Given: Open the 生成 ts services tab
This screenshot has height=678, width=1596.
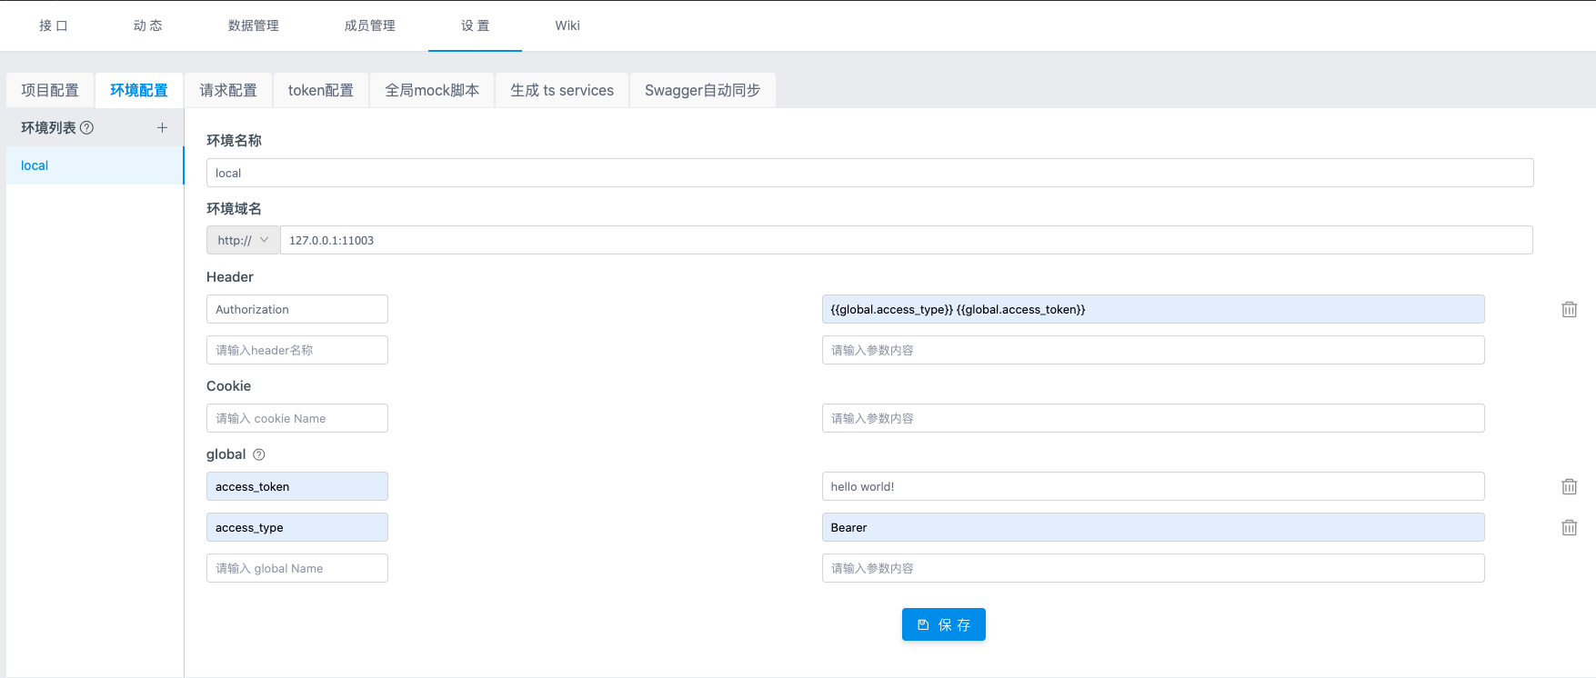Looking at the screenshot, I should 562,91.
